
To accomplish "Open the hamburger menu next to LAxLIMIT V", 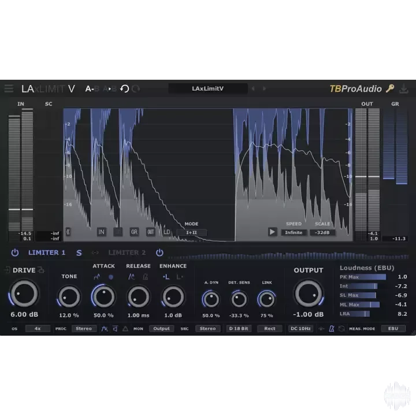I will tap(9, 88).
